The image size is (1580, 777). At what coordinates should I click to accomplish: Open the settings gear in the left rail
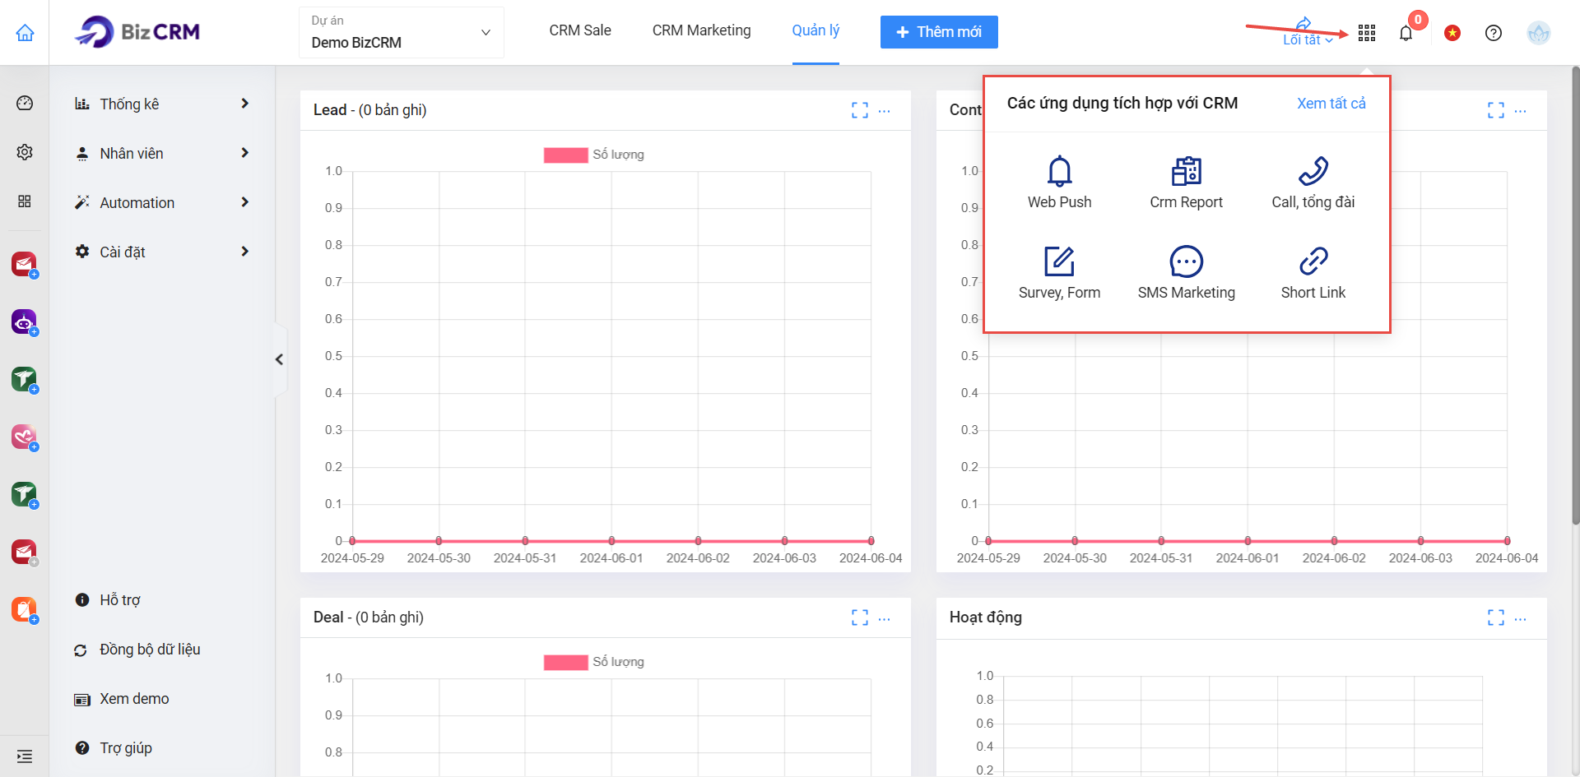tap(25, 152)
